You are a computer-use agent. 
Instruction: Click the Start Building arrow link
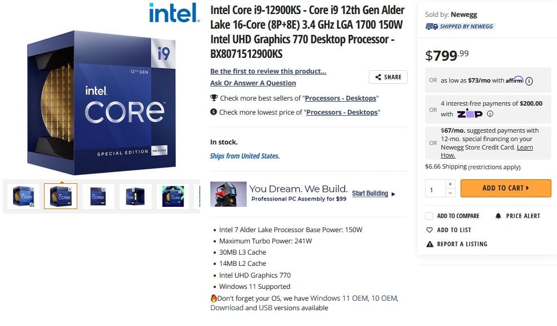(373, 193)
